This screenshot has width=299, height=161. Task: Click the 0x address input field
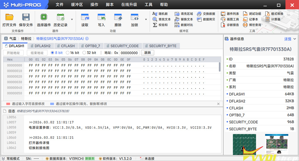pos(129,53)
